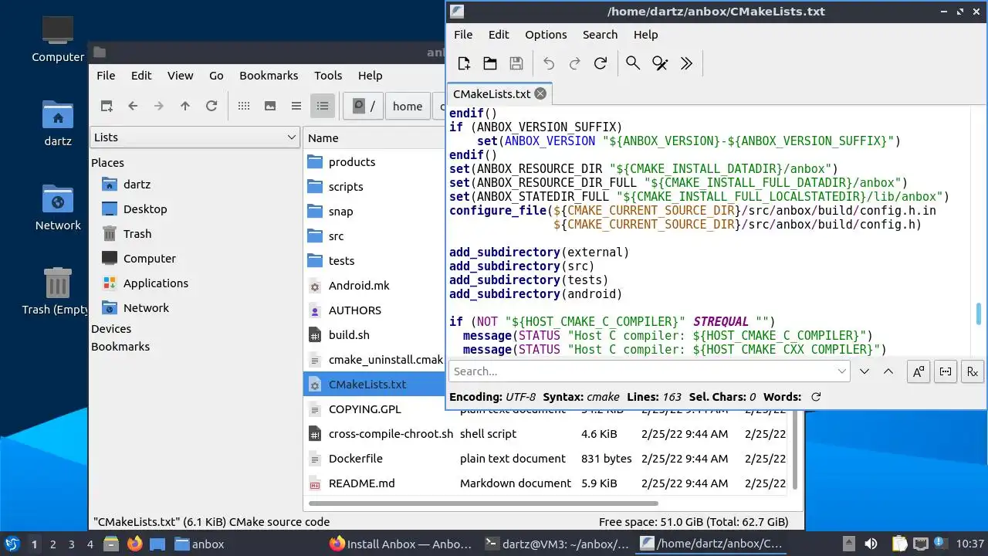Open find with the magnifier icon
Screen dimensions: 988x556
633,63
